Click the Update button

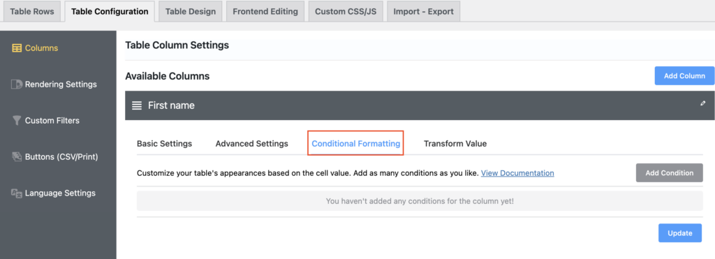(680, 233)
